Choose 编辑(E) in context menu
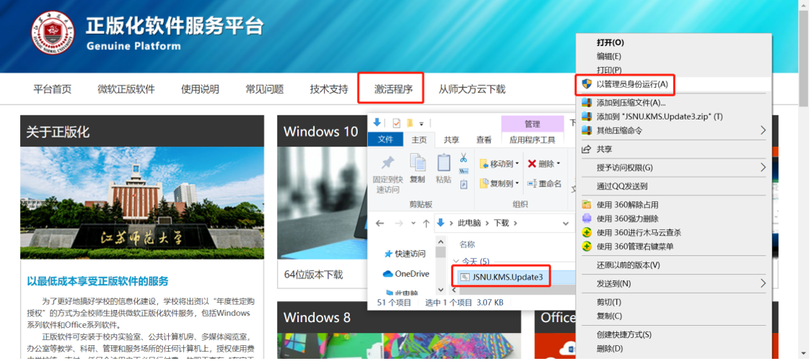This screenshot has height=361, width=811. [609, 56]
